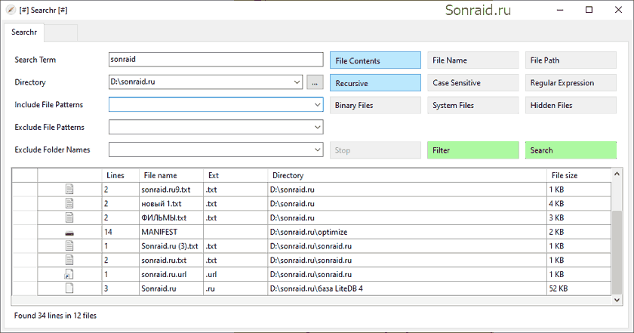Sort results by File size column header
Viewport: 634px width, 333px height.
tap(579, 175)
